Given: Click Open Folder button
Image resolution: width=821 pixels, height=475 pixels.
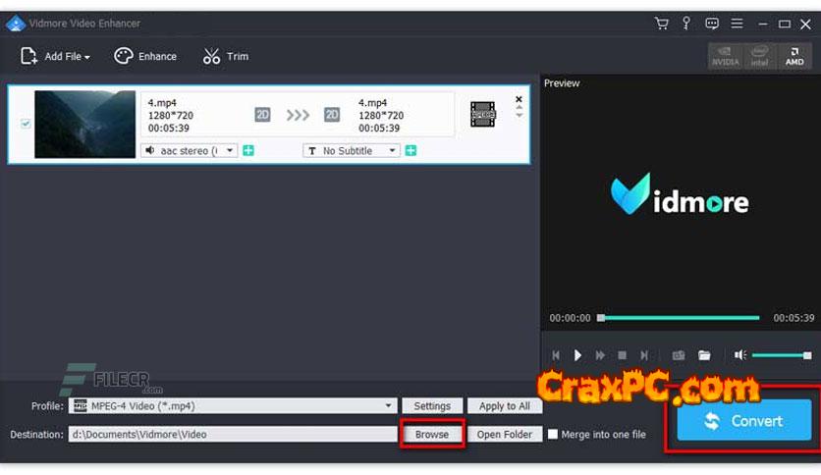Looking at the screenshot, I should coord(504,434).
